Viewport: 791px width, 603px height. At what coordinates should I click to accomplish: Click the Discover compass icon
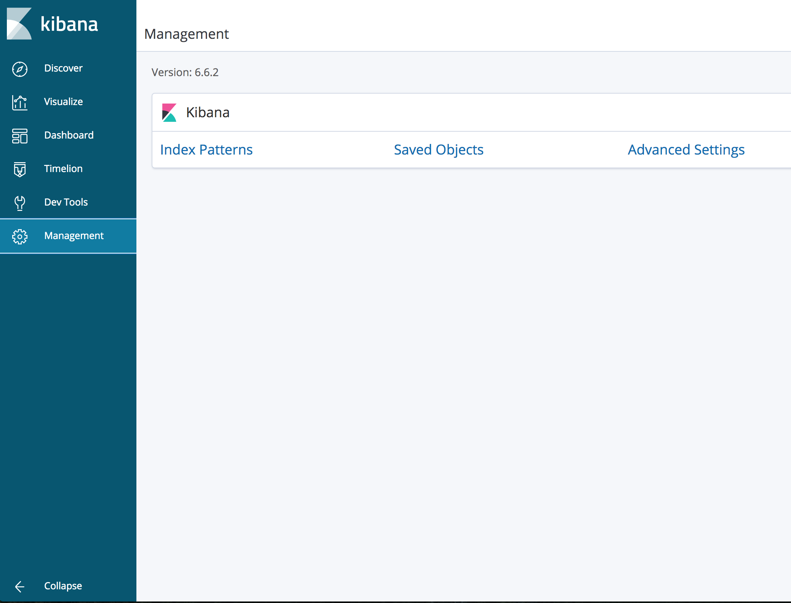[20, 69]
